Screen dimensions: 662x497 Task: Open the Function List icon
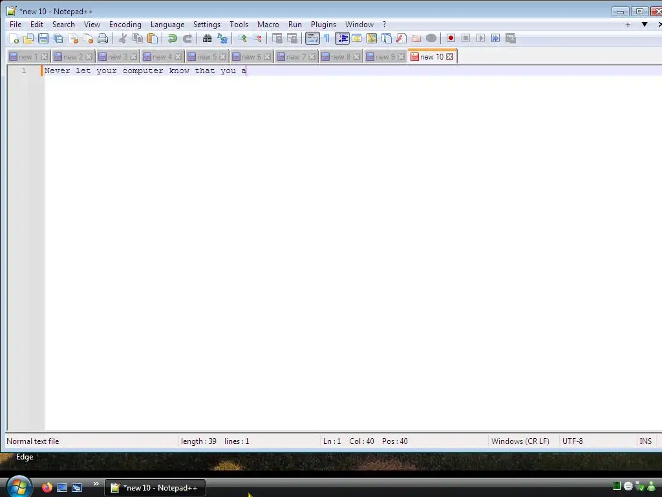tap(401, 38)
